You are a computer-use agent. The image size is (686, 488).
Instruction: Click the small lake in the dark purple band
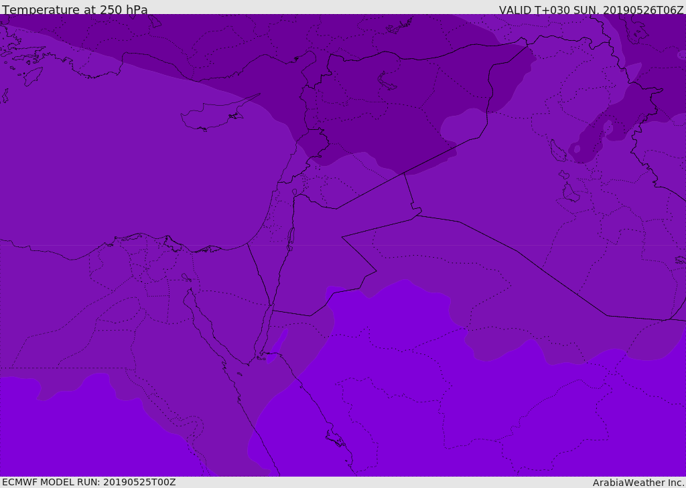pos(387,81)
